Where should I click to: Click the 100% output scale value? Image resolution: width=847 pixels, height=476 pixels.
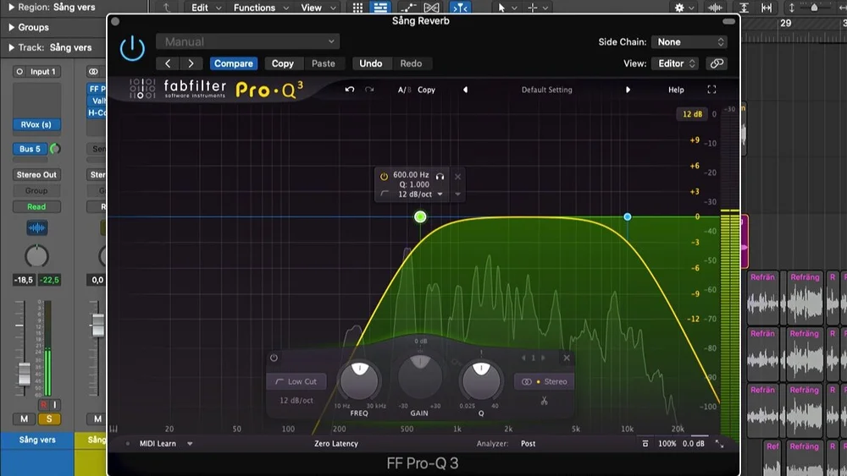(x=667, y=444)
